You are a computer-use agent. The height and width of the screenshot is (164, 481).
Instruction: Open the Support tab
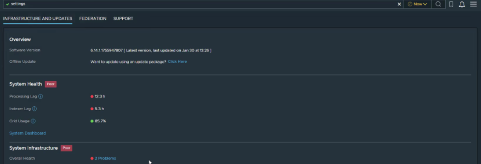[x=123, y=18]
